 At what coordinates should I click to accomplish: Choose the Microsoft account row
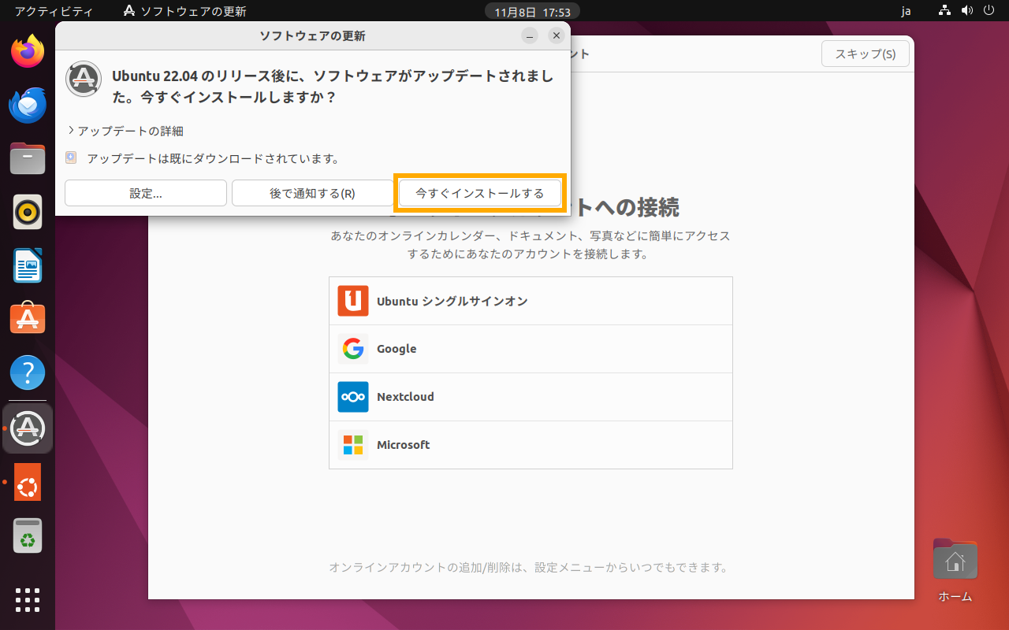[531, 445]
